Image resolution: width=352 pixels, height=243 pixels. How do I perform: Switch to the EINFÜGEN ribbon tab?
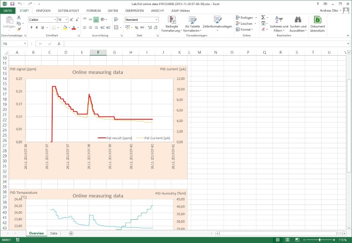[x=44, y=10]
